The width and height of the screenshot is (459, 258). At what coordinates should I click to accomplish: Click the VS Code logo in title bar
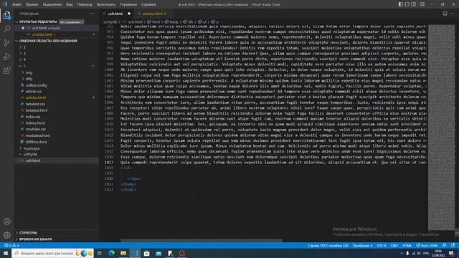(x=5, y=4)
